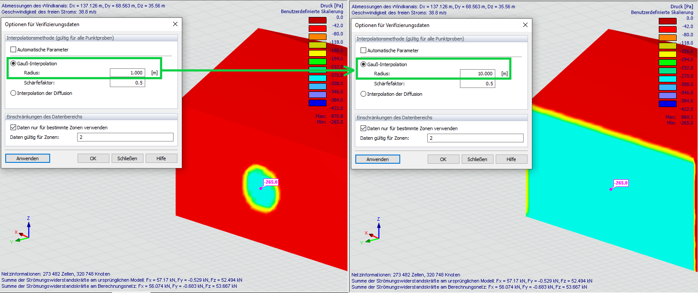Click cyan legend swatch in right view

click(x=667, y=79)
